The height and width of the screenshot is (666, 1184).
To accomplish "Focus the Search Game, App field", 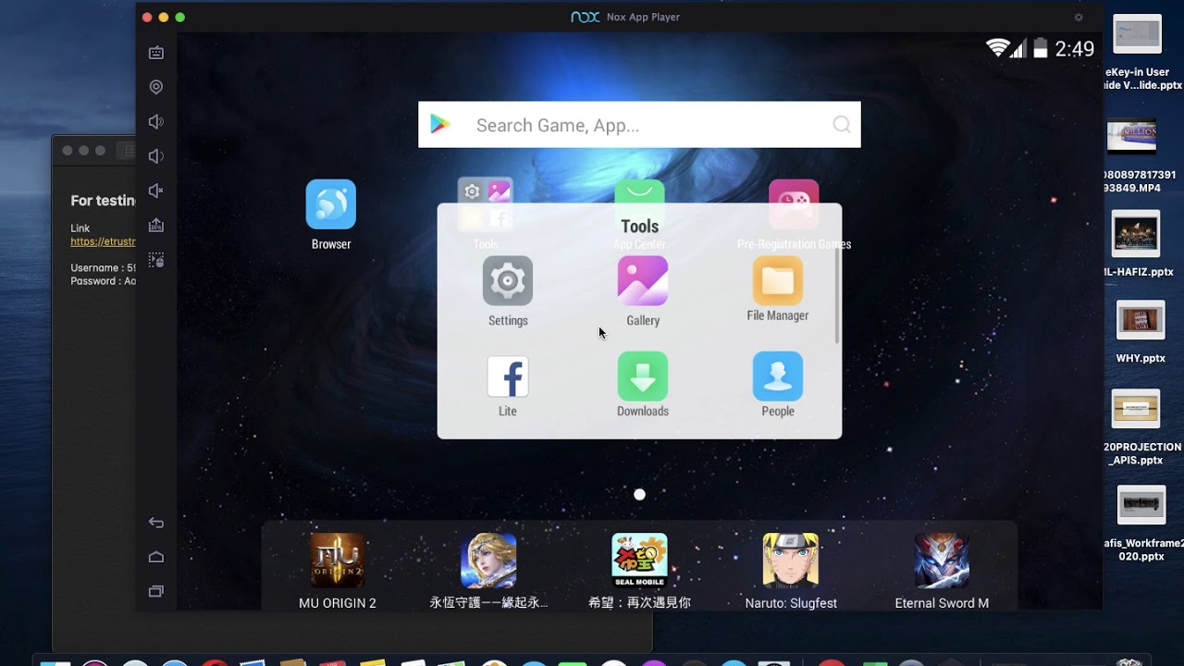I will click(x=639, y=125).
